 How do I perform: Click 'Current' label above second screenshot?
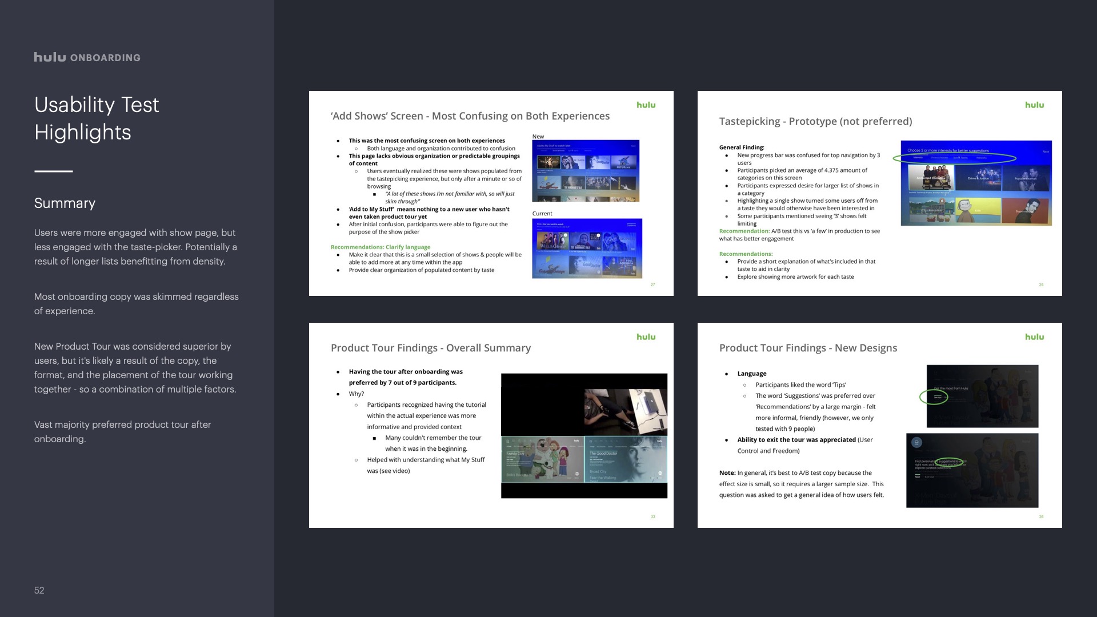(542, 214)
